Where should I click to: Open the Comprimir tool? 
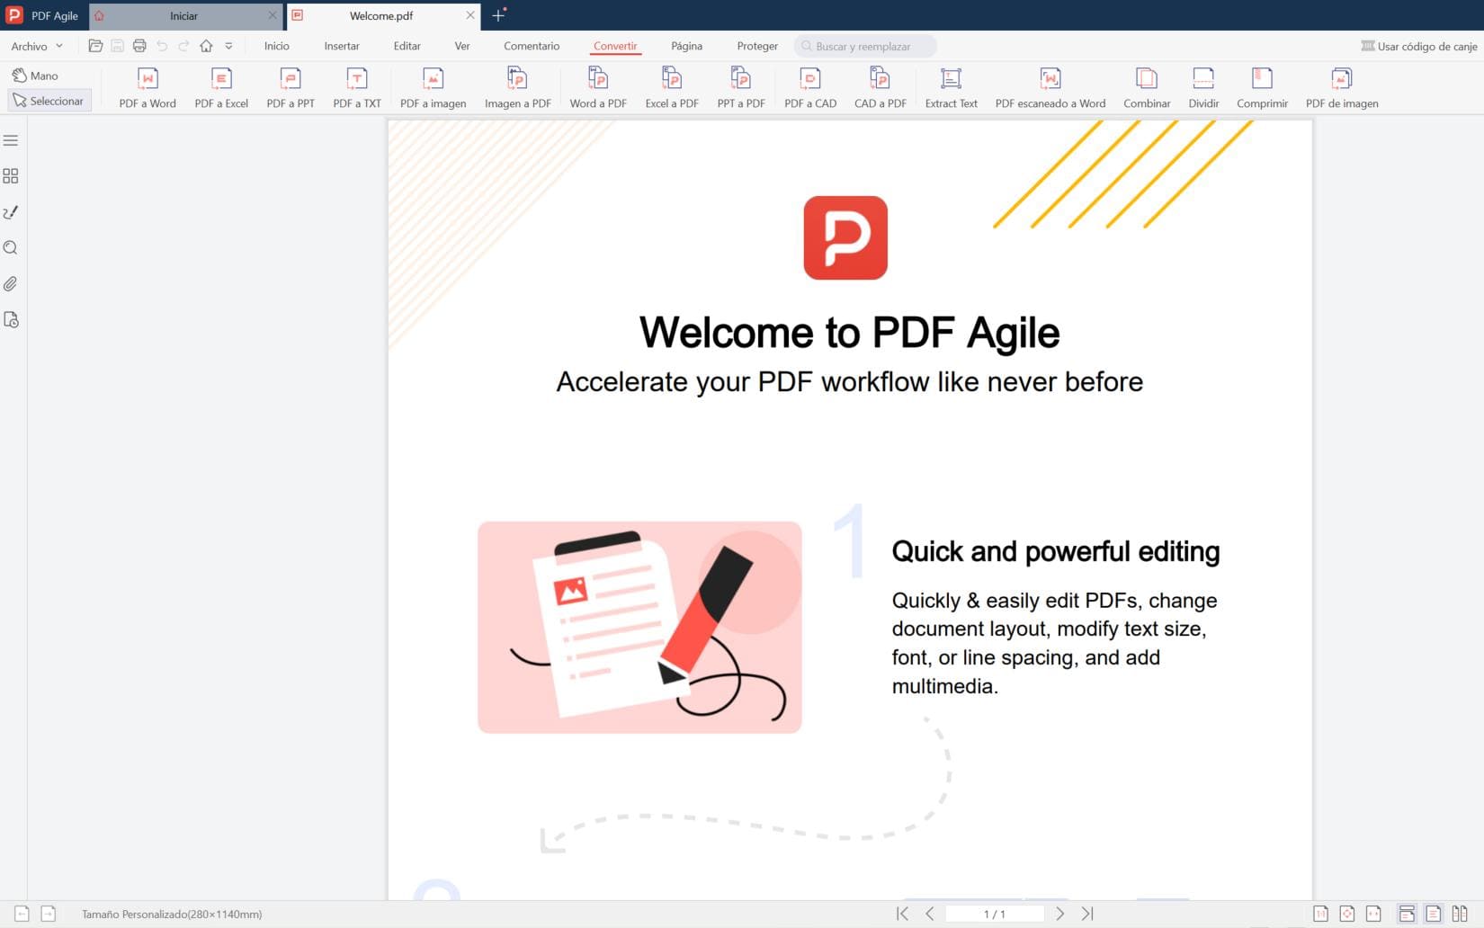1262,89
